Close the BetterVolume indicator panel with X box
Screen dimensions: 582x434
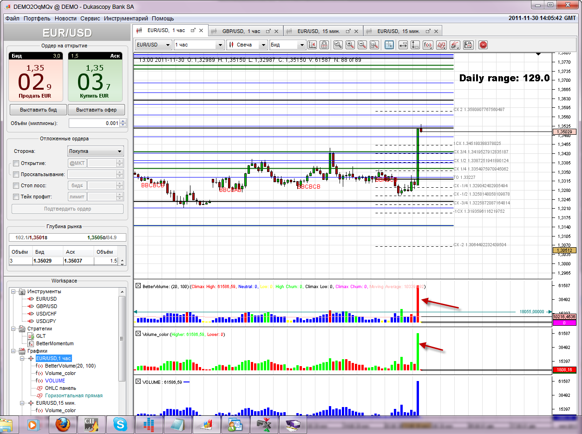pos(138,287)
